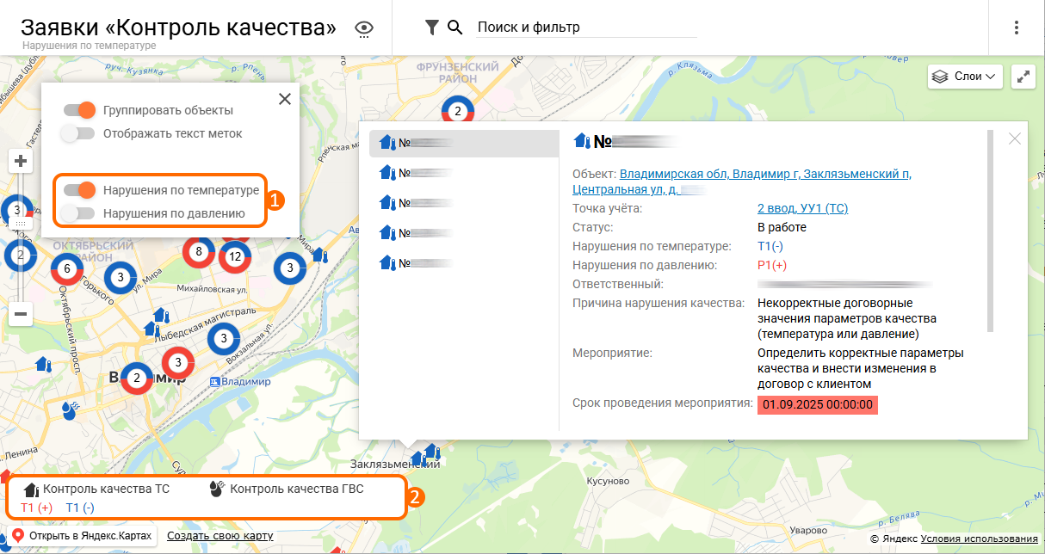Zoom out on the map

pos(22,314)
